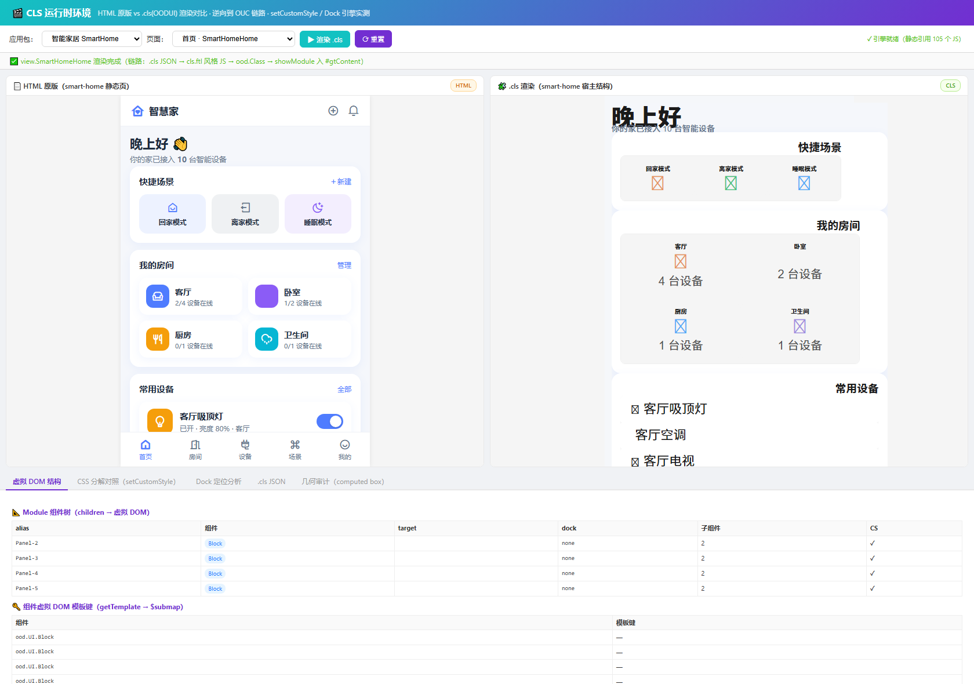Select the 回家模式 scene icon

point(173,208)
